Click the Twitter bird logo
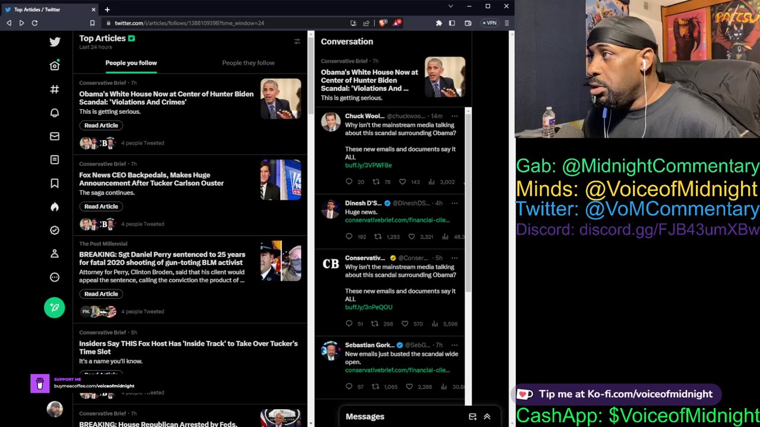Screen dimensions: 760x427 coord(55,42)
